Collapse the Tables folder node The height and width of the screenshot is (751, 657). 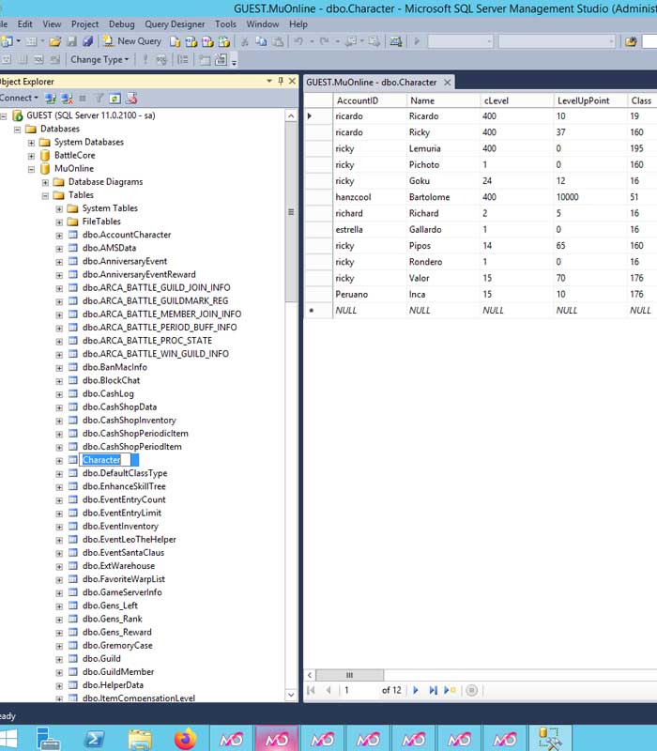pyautogui.click(x=45, y=196)
